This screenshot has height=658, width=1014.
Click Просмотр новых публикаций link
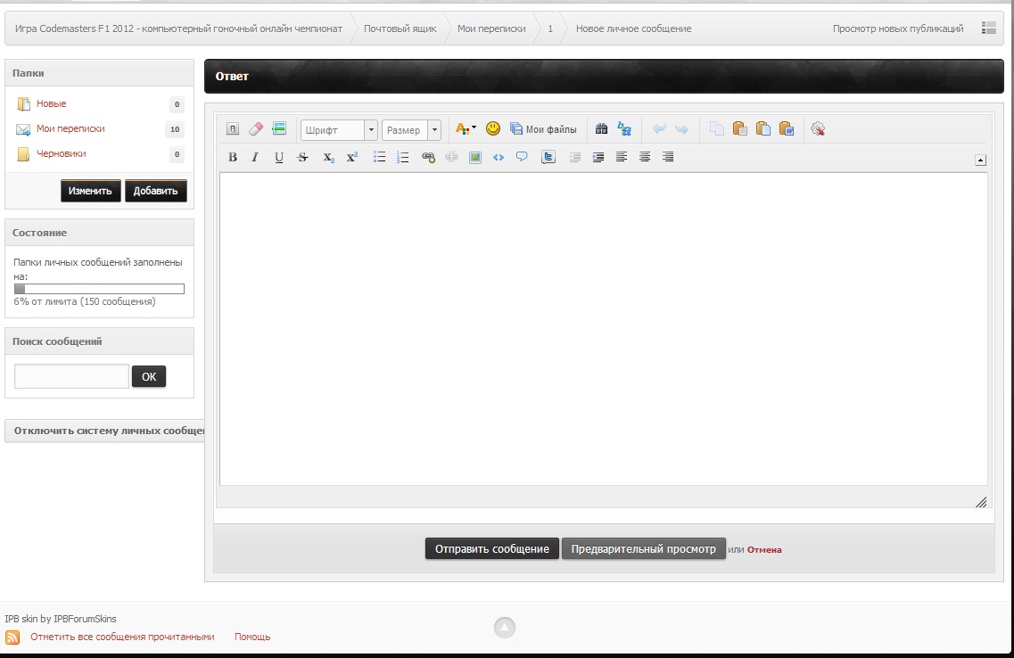pyautogui.click(x=898, y=29)
